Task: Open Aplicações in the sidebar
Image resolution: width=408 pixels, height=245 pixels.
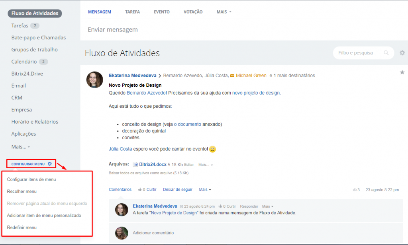Action: pyautogui.click(x=24, y=134)
